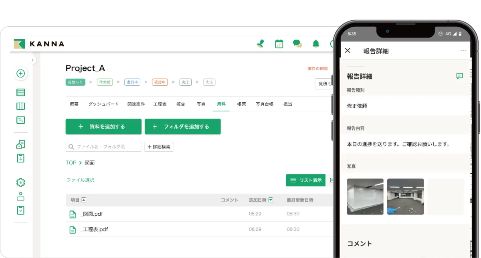The width and height of the screenshot is (481, 258).
Task: Open the calendar icon in top bar
Action: pos(279,44)
